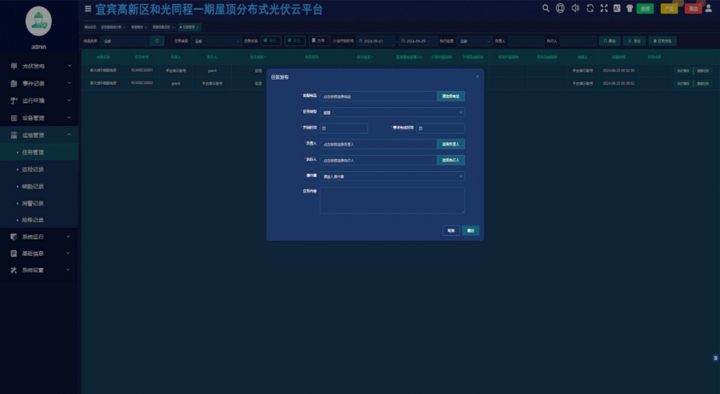Open theme skin shirt icon
This screenshot has width=720, height=394.
[629, 8]
